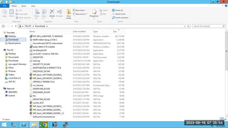Click the vertical scrollbar of the file list
The height and width of the screenshot is (128, 228).
click(227, 51)
